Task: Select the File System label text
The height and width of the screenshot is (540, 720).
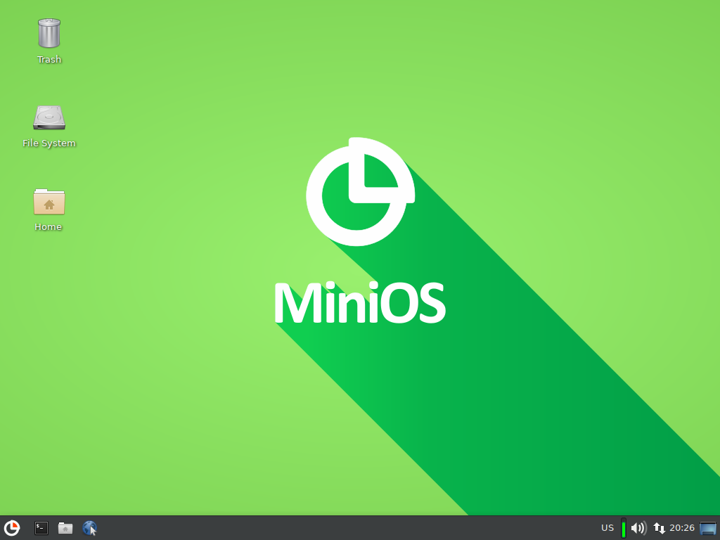Action: (x=49, y=143)
